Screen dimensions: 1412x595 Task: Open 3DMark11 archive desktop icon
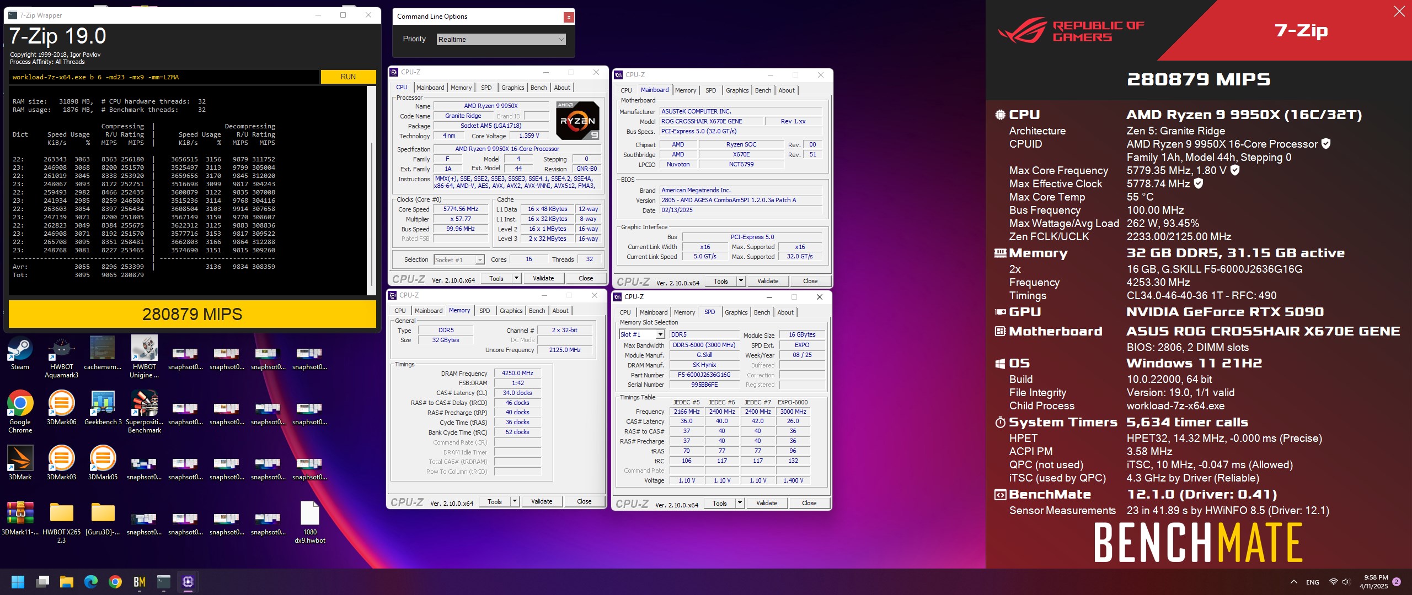tap(20, 518)
